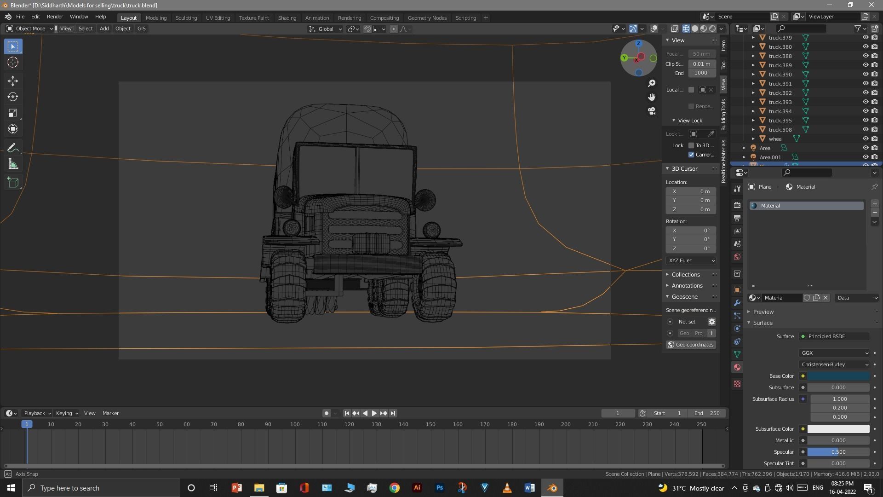
Task: Jump to the timeline start frame
Action: (x=347, y=413)
